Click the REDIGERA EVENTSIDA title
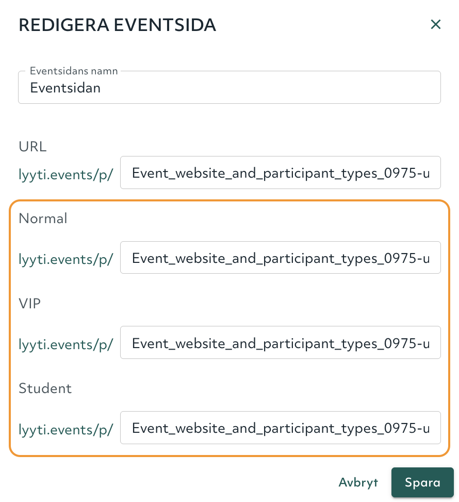 click(x=117, y=24)
